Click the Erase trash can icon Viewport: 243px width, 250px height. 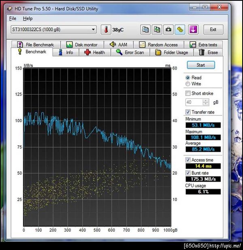[202, 52]
